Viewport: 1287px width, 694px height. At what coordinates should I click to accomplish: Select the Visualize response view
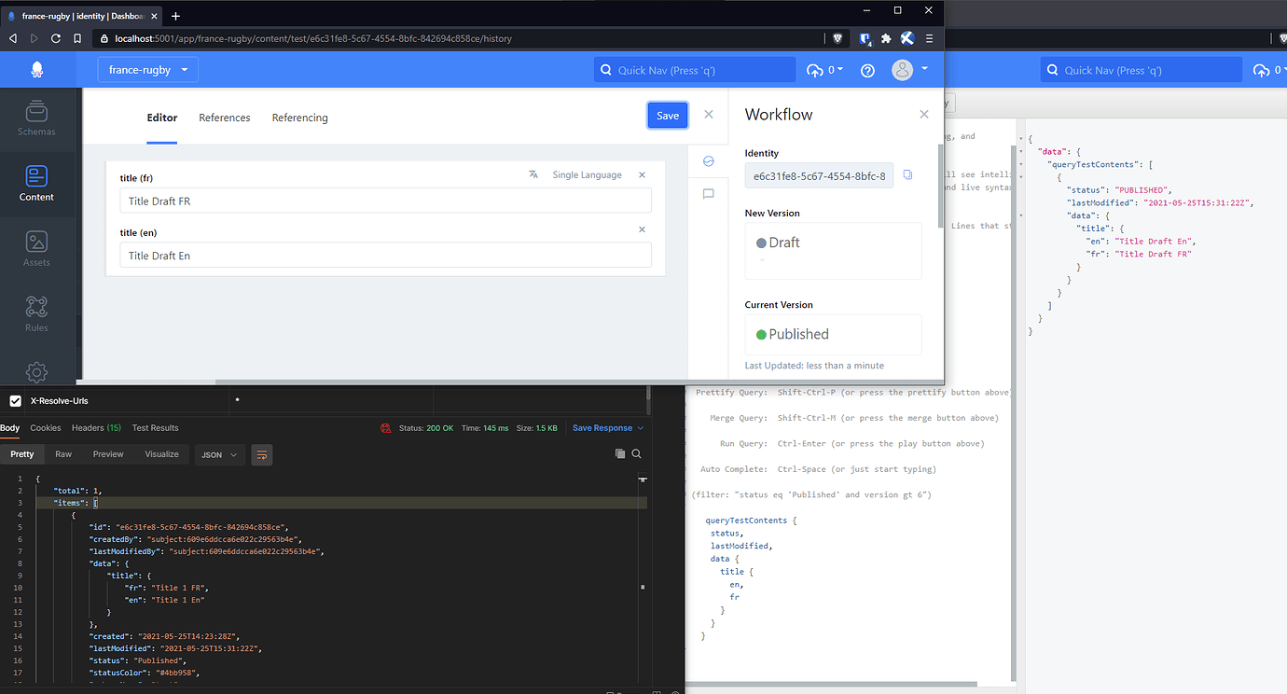click(161, 454)
